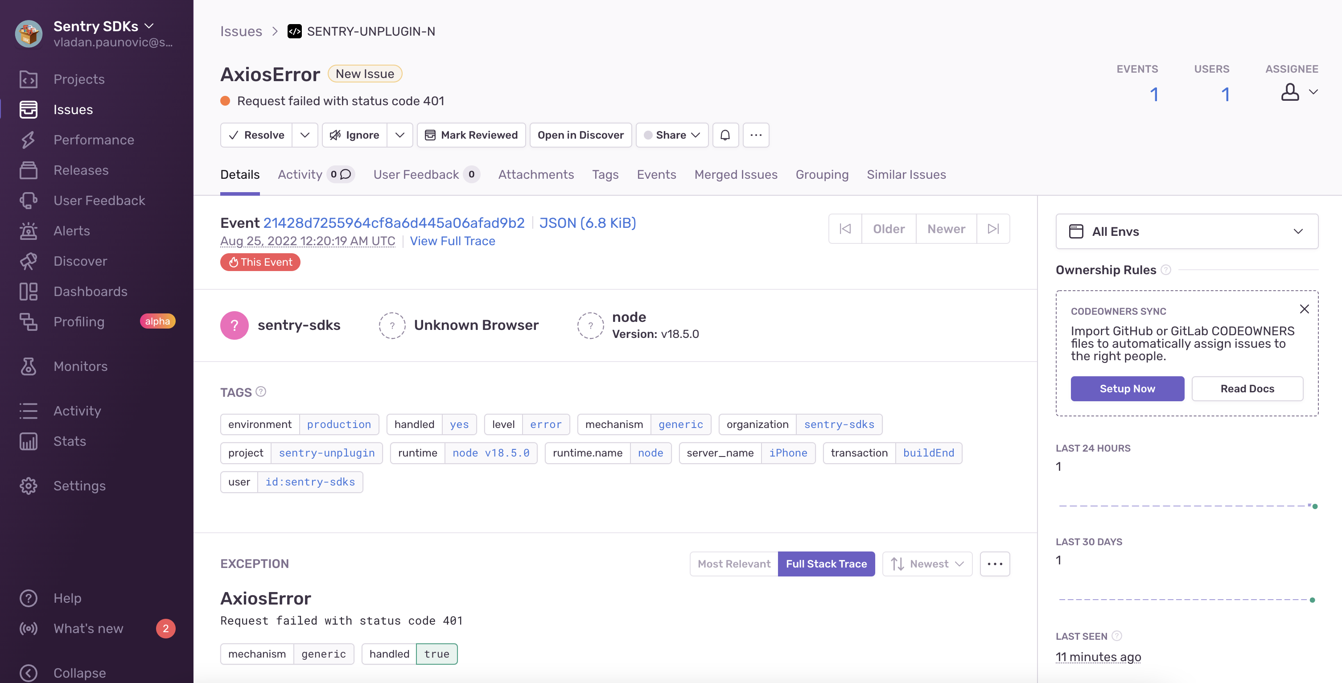This screenshot has height=683, width=1342.
Task: Toggle Newest sort order for frames
Action: coord(927,564)
